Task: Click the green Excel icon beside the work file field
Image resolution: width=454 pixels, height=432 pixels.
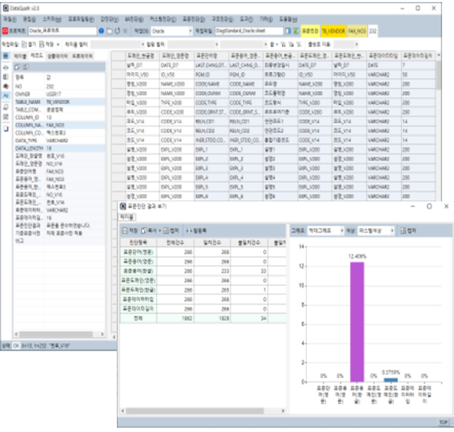Action: [295, 31]
